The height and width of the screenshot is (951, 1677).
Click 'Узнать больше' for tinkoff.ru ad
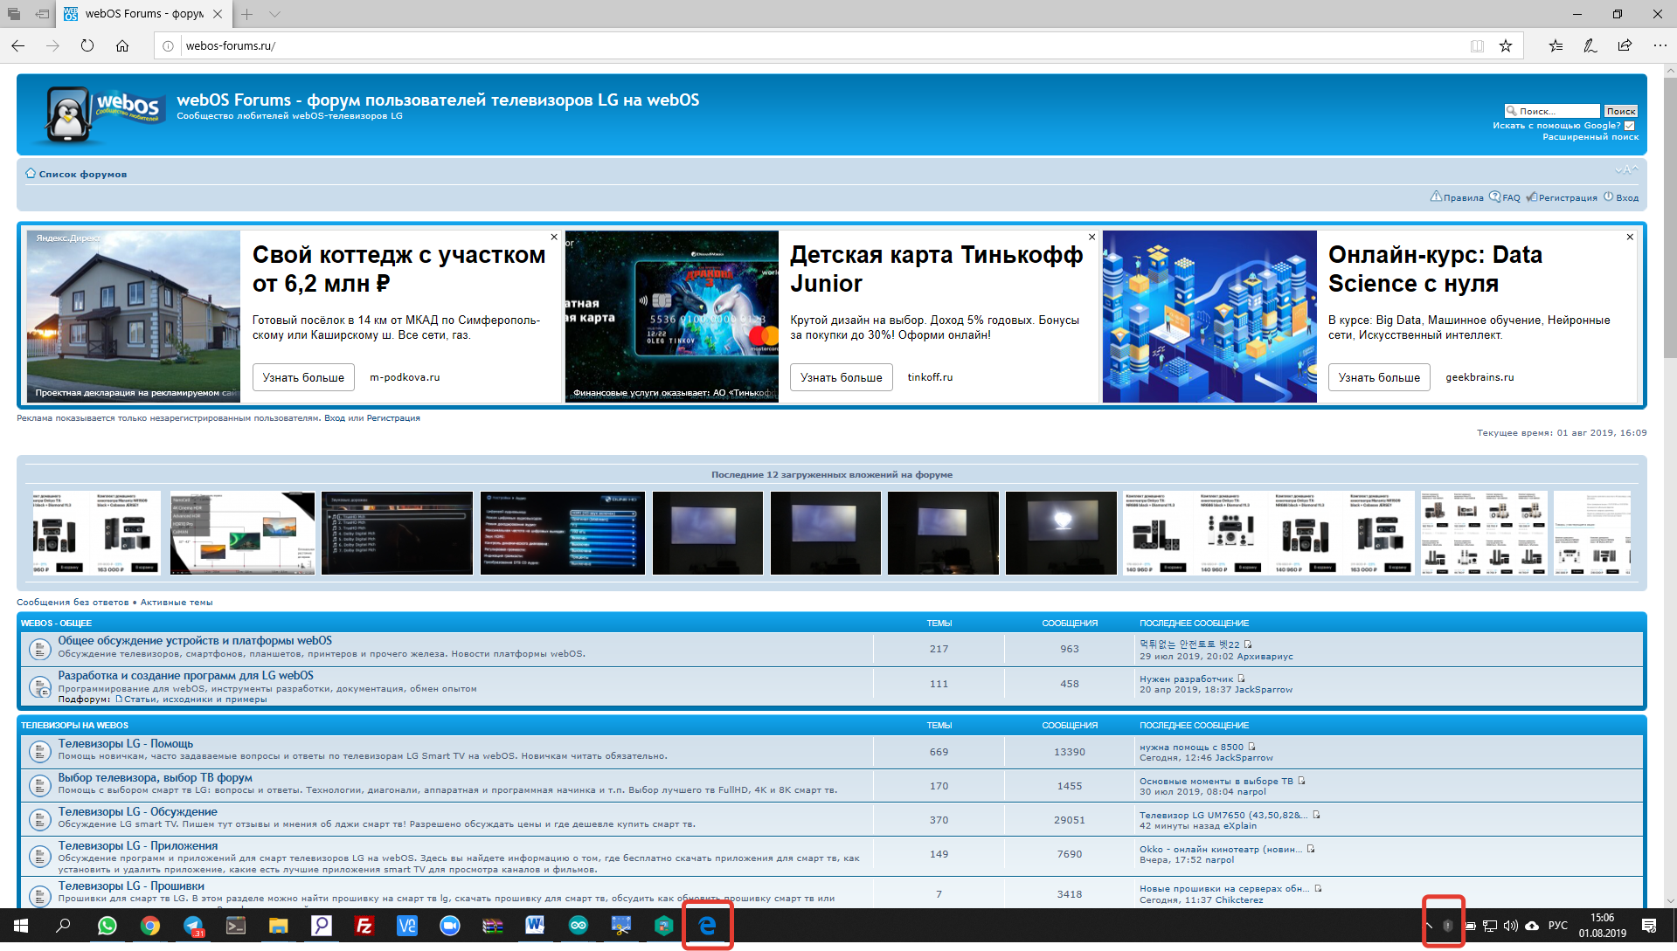click(x=842, y=377)
